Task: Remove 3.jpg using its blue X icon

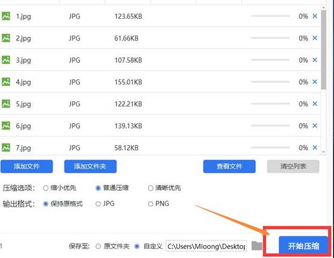Action: pyautogui.click(x=315, y=60)
